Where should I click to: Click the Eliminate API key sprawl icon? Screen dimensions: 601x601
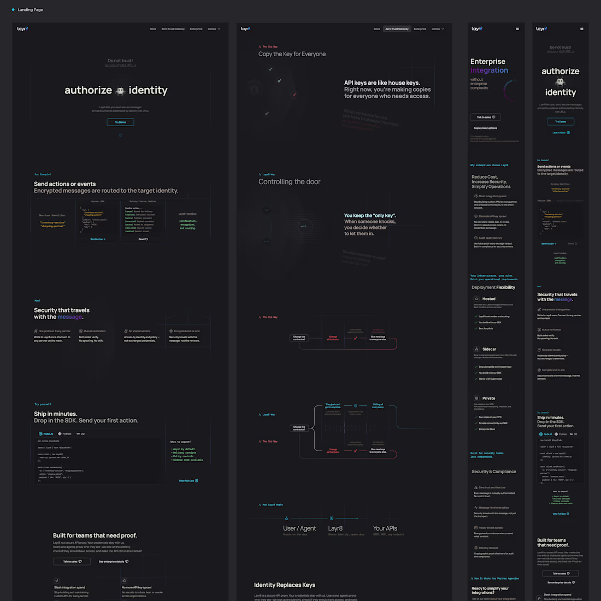pyautogui.click(x=476, y=216)
